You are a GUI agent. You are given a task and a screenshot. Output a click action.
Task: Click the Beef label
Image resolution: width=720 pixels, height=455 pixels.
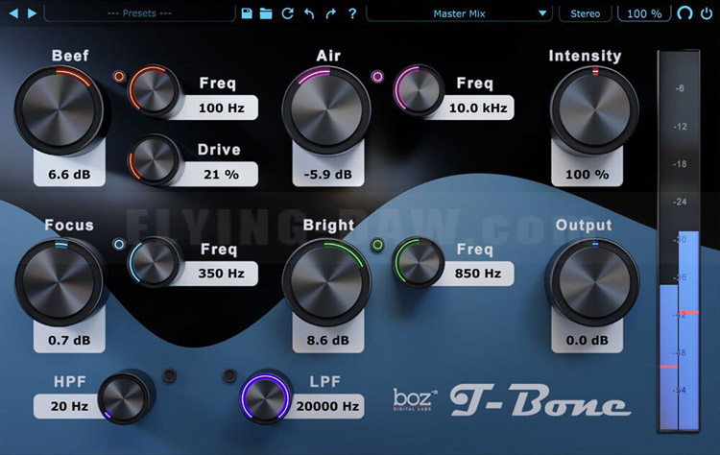pos(70,56)
